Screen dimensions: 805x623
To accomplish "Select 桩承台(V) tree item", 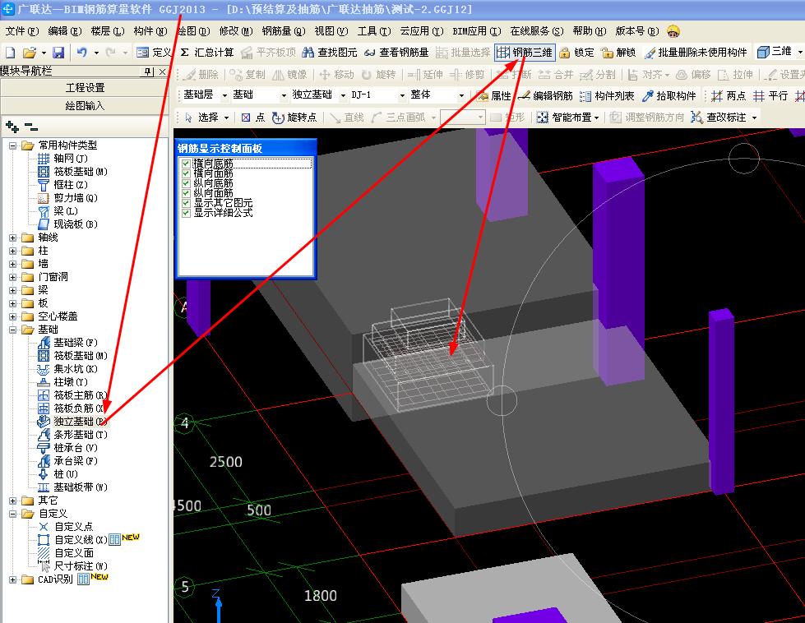I will [67, 447].
